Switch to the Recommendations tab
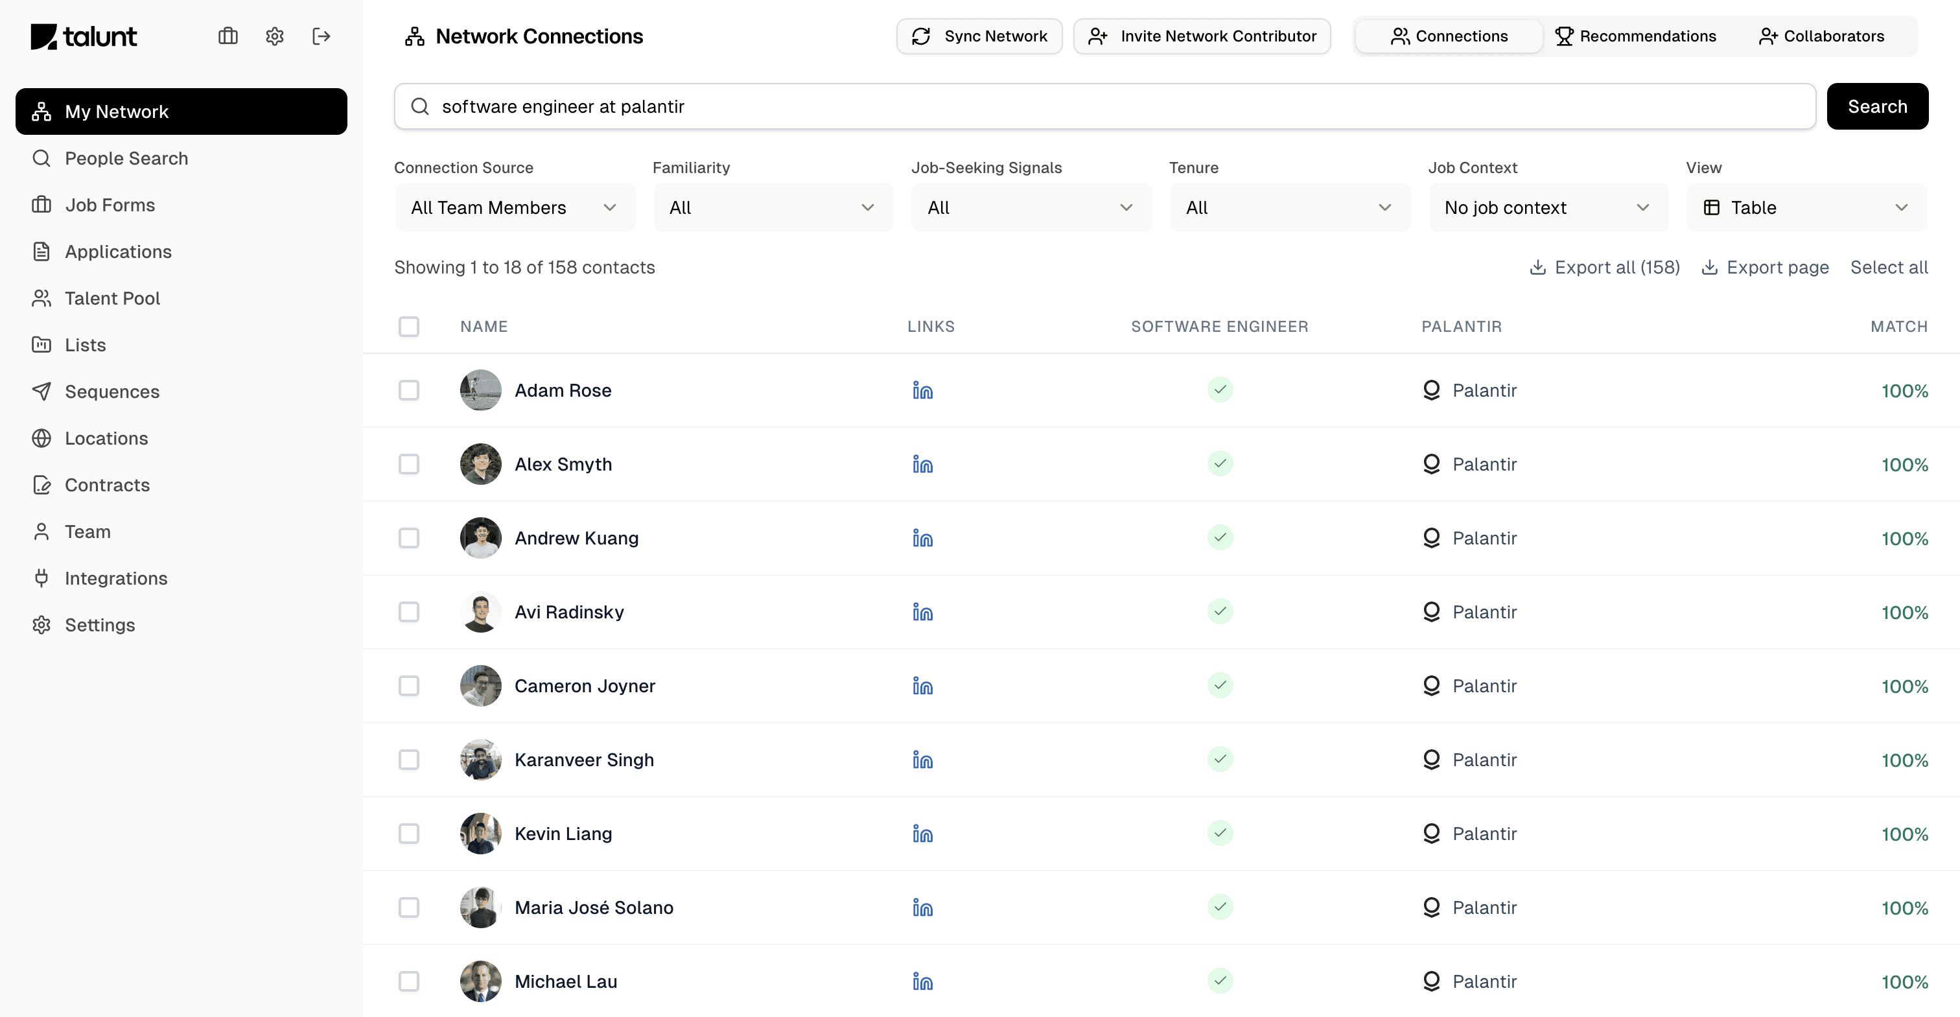The height and width of the screenshot is (1017, 1960). (1635, 36)
